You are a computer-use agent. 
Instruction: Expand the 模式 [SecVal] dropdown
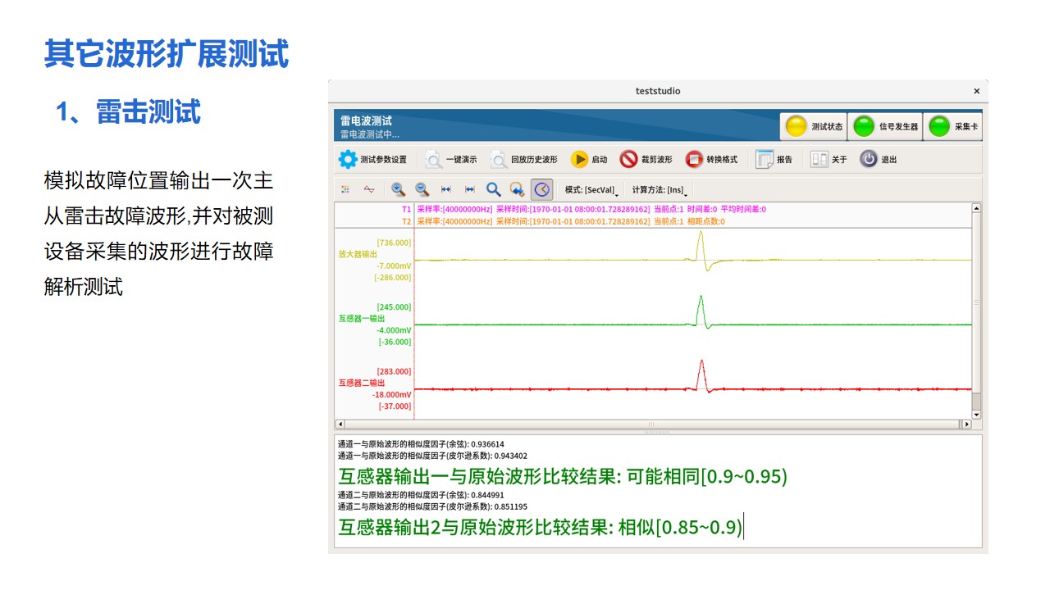pyautogui.click(x=591, y=190)
